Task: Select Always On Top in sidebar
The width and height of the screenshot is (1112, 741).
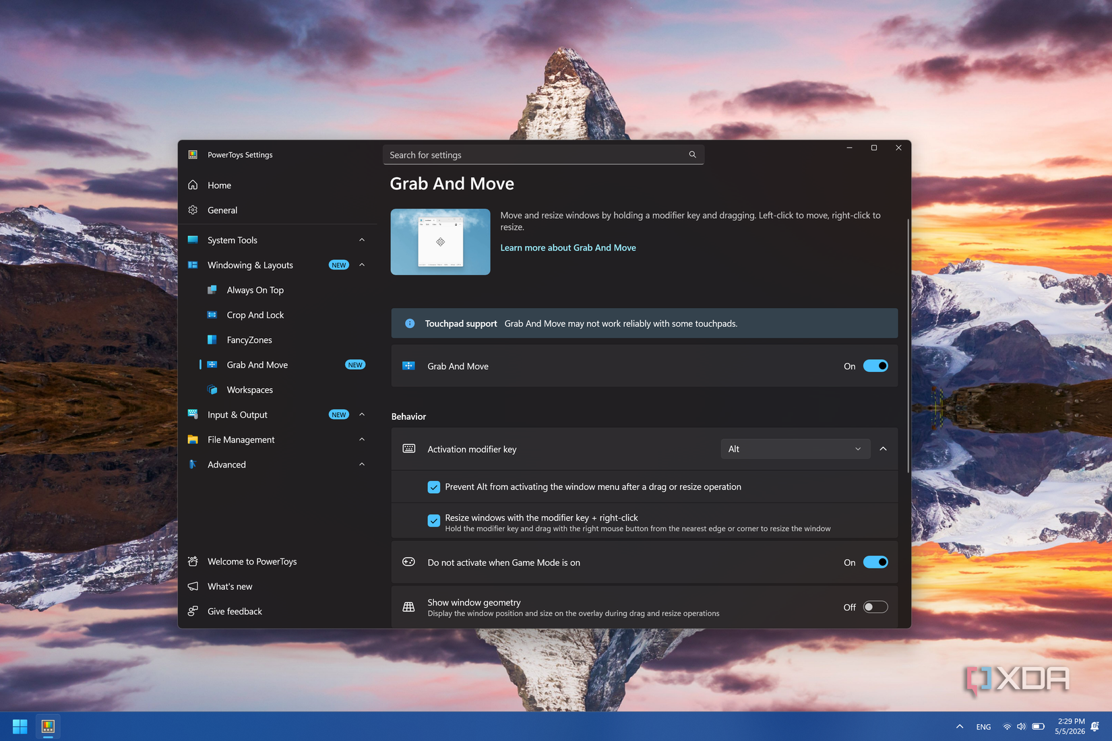Action: point(278,290)
